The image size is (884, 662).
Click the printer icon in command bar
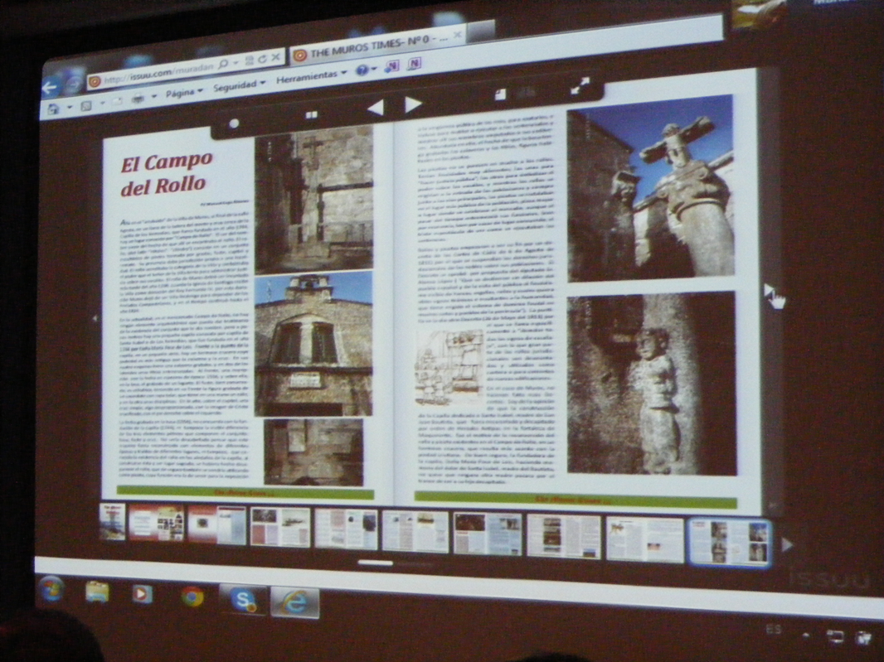tap(138, 99)
